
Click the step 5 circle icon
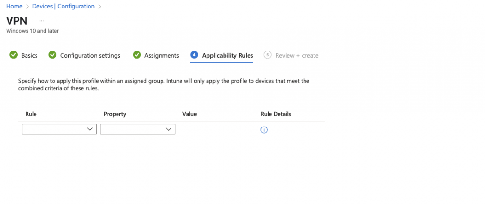click(x=268, y=55)
